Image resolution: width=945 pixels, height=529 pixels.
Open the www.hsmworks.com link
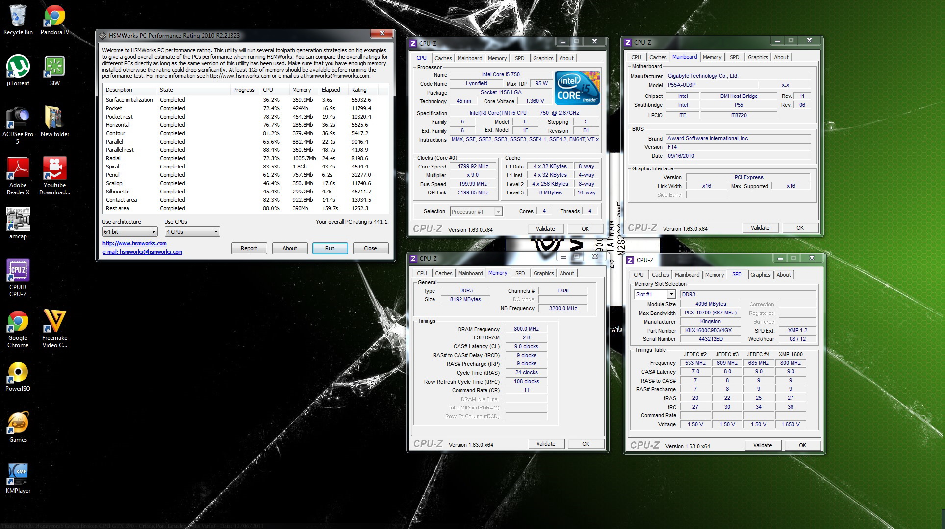tap(134, 243)
